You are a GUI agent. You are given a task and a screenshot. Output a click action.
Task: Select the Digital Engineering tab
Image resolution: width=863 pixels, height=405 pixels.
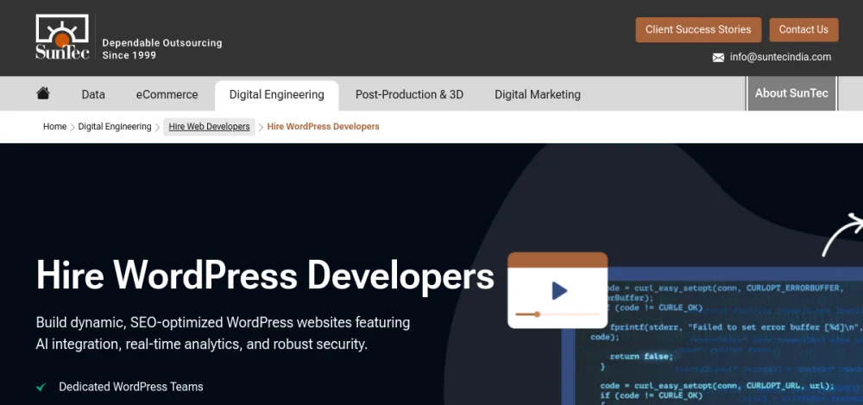[276, 95]
